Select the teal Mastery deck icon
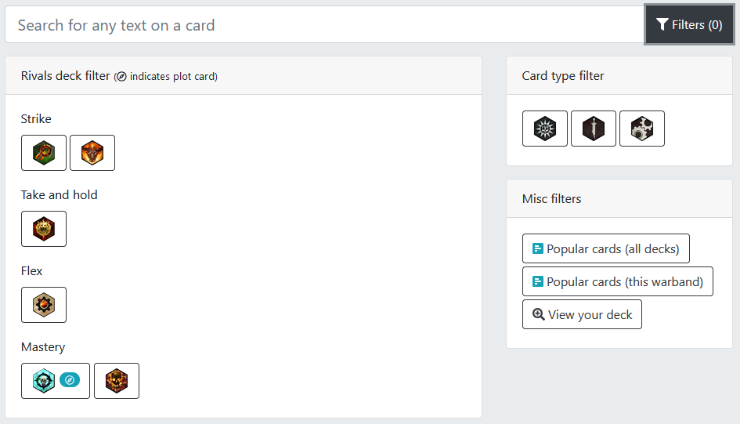740x424 pixels. (44, 381)
